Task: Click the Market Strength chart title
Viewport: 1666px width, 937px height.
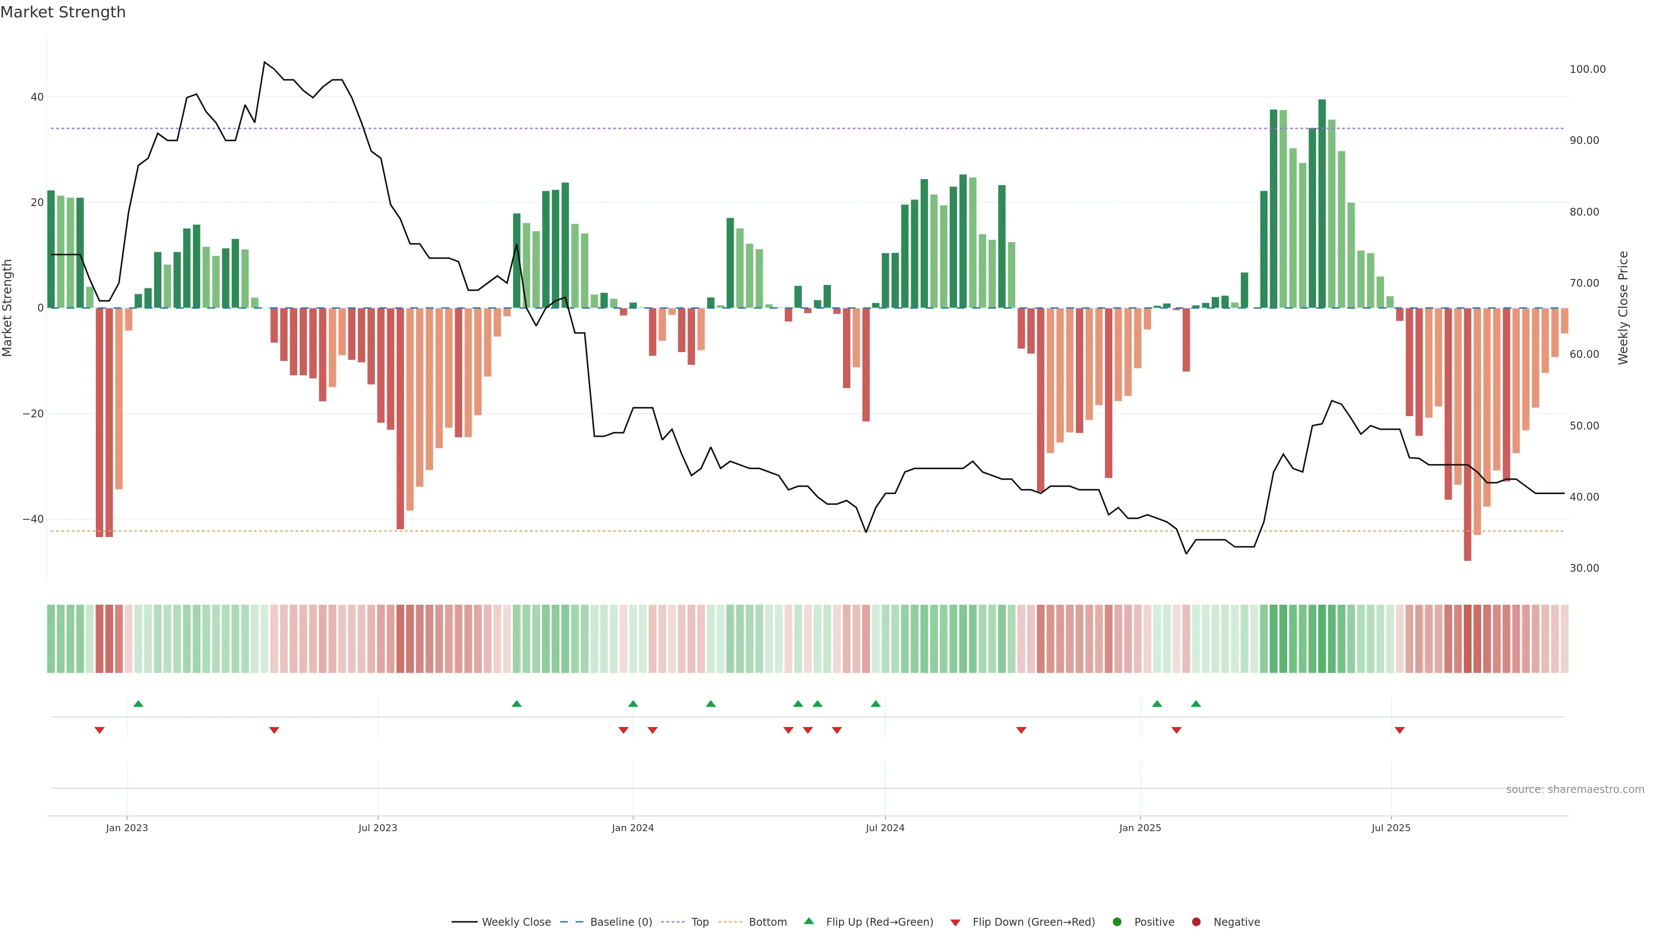Action: click(x=63, y=12)
